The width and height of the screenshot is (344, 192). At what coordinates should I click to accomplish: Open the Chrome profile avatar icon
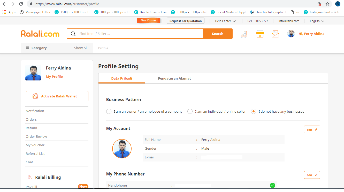[338, 4]
